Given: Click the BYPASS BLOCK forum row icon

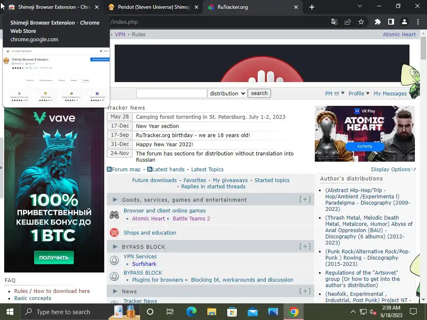Looking at the screenshot, I should [x=114, y=277].
